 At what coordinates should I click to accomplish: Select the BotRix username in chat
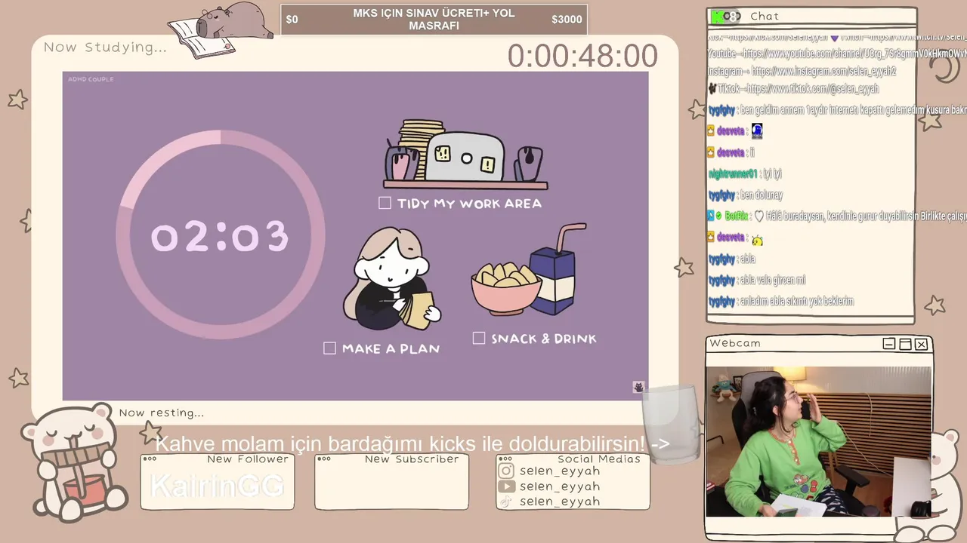(736, 216)
